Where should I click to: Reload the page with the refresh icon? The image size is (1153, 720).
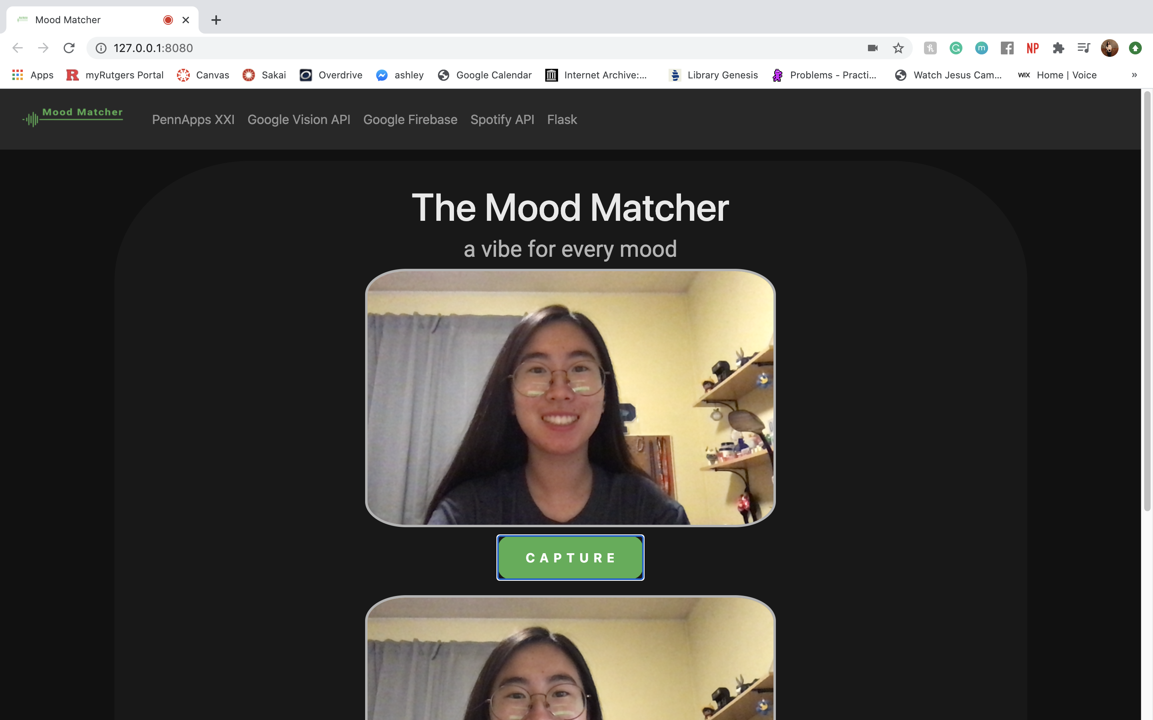(69, 48)
